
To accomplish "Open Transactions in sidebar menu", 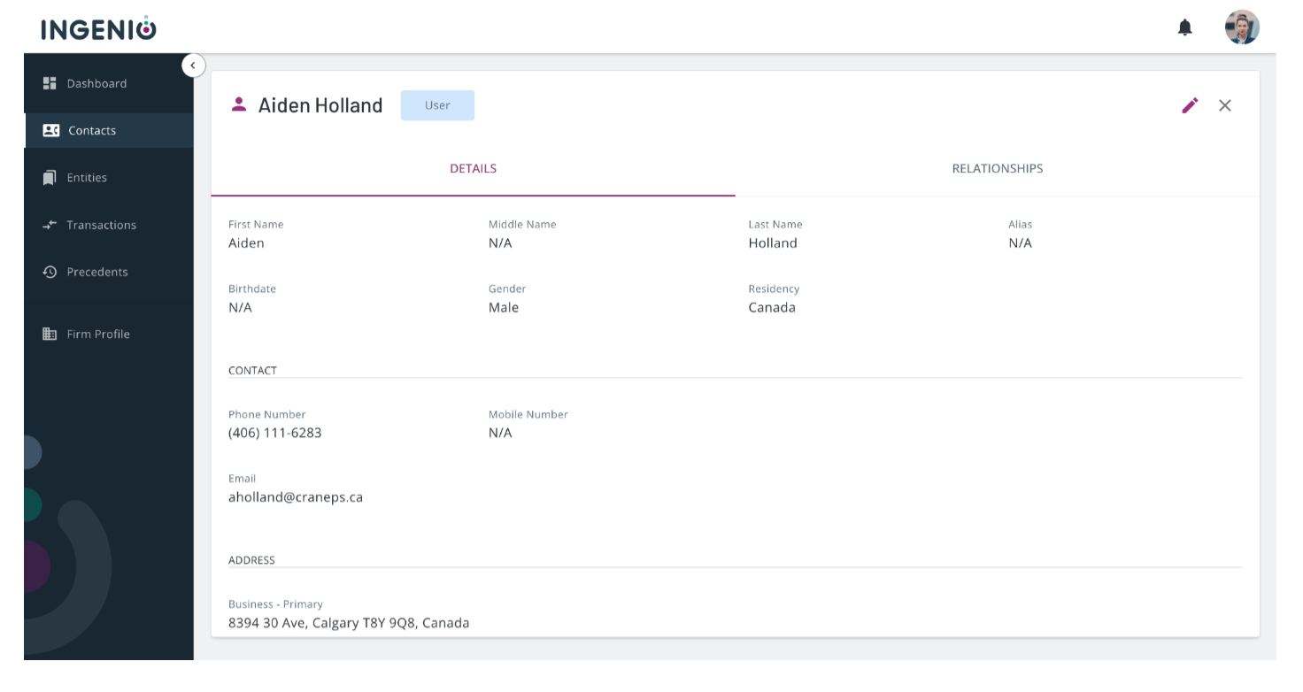I will point(108,225).
